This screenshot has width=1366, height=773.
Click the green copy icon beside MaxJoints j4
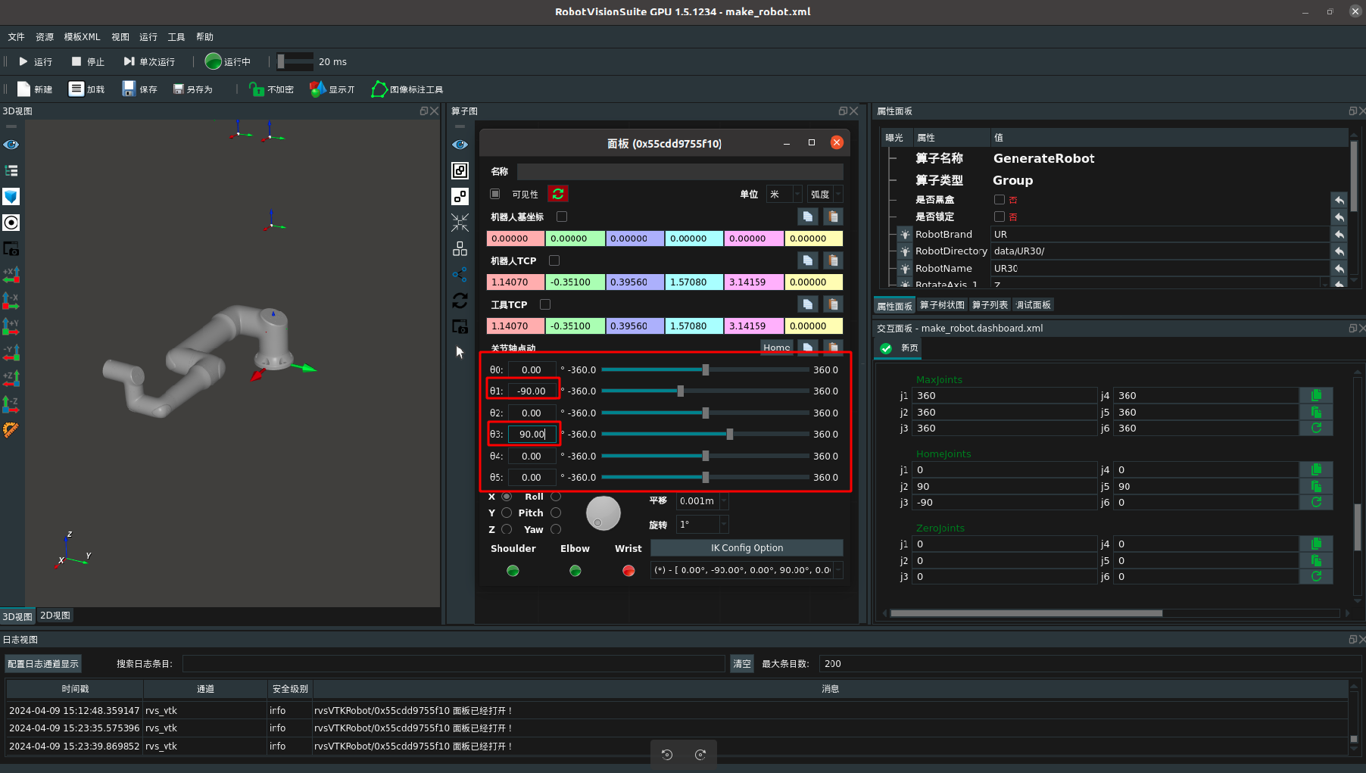1316,395
